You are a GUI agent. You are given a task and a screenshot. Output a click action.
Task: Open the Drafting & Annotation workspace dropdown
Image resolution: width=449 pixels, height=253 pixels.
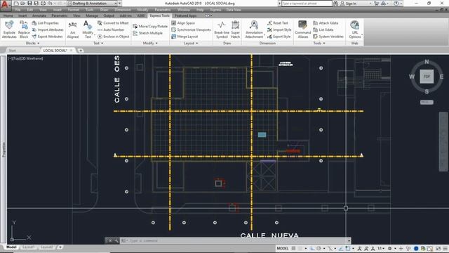(92, 4)
